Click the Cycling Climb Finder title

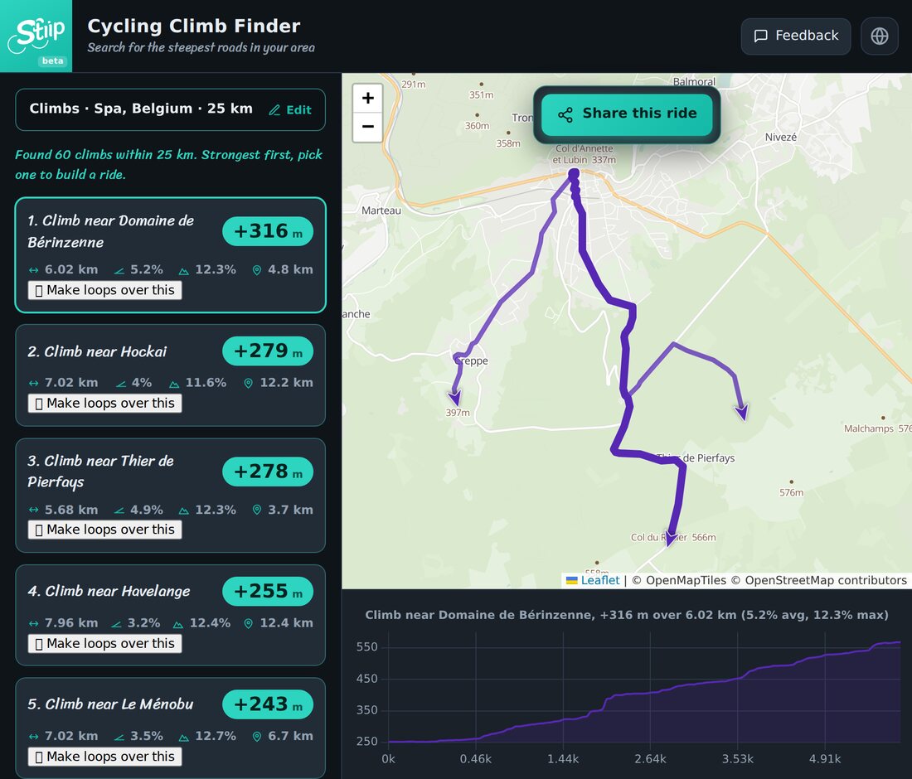point(194,27)
